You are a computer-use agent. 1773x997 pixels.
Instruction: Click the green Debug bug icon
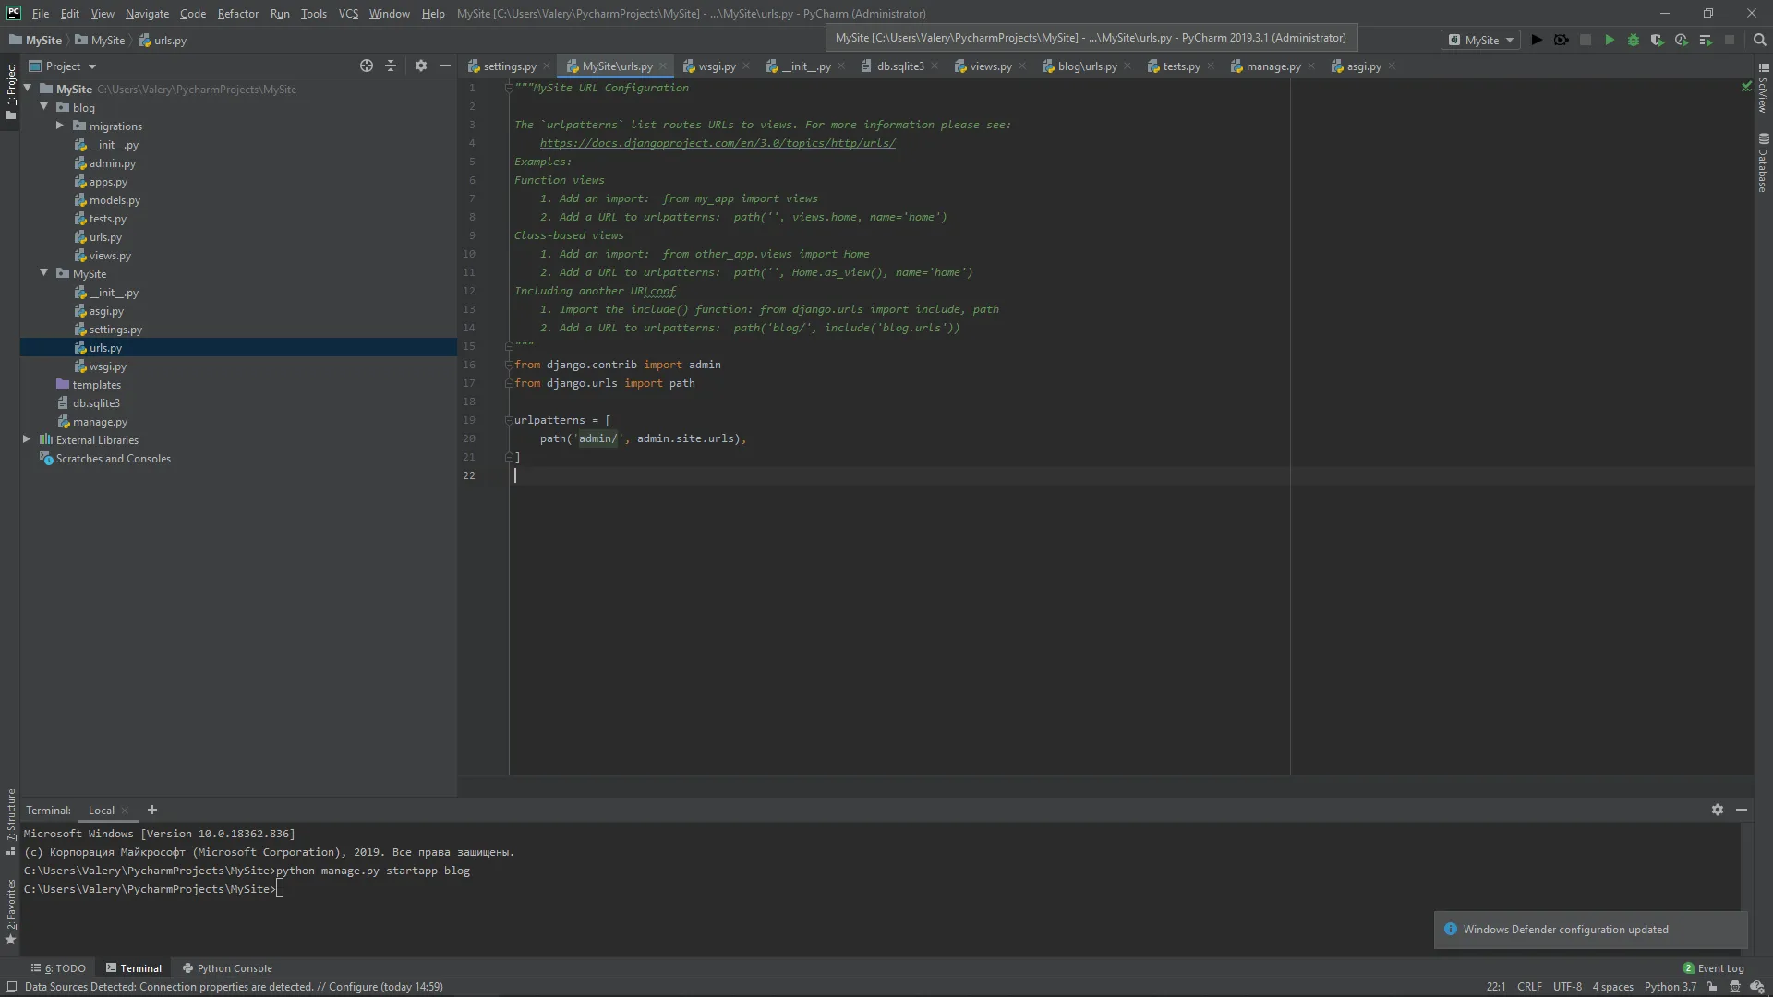pos(1634,40)
